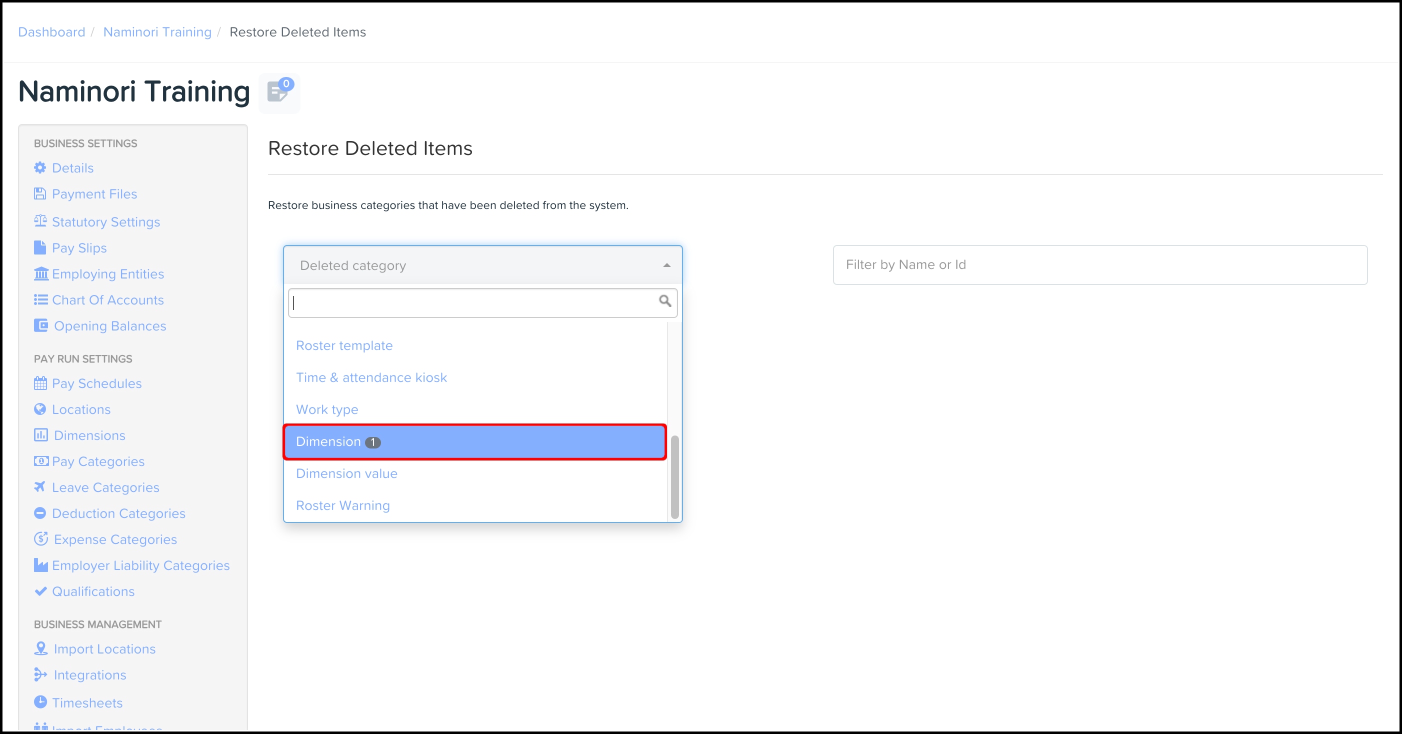
Task: Click the minus-circle icon for Deduction Categories
Action: (x=39, y=512)
